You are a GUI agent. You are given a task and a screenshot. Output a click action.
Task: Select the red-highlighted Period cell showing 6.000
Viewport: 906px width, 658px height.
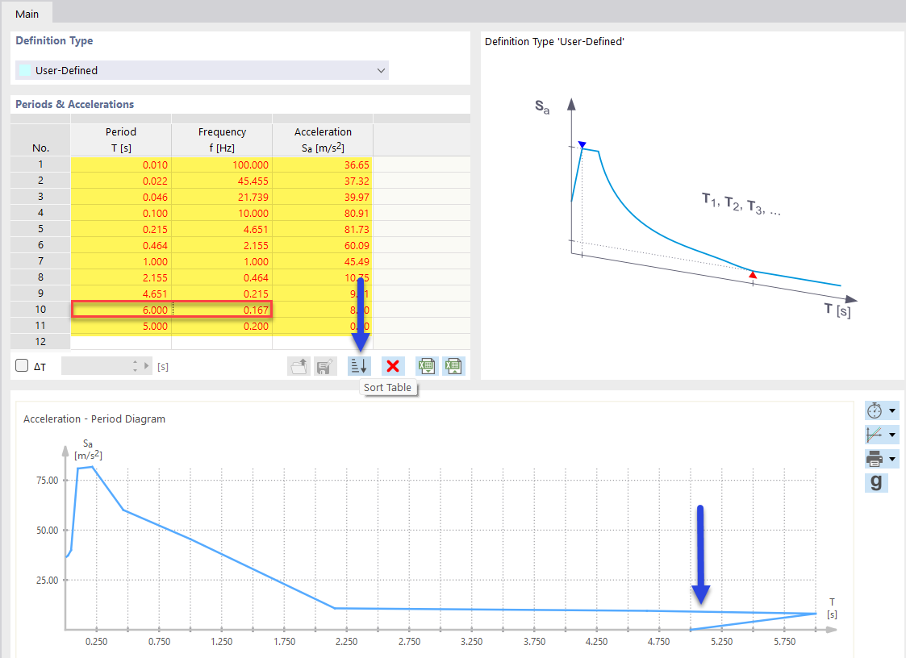[x=121, y=310]
